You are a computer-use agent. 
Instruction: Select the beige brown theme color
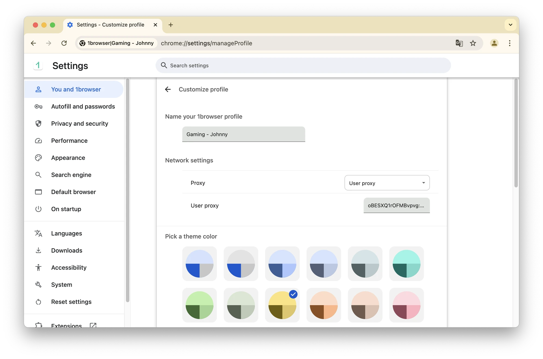(365, 305)
